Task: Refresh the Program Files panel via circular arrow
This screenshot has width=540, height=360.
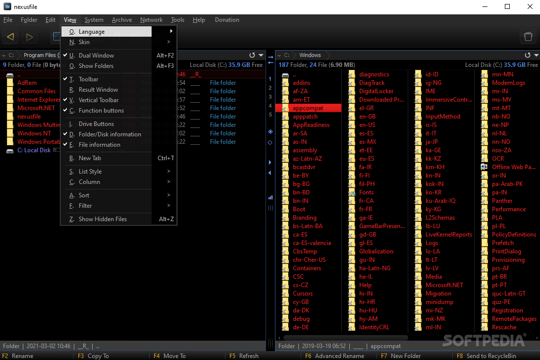Action: click(x=252, y=55)
